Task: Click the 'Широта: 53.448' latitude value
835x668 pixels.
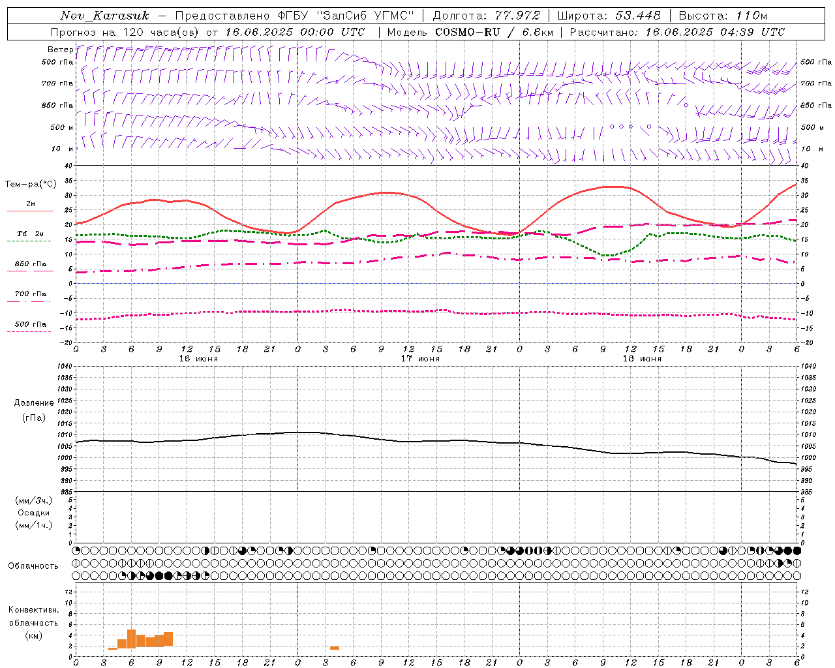Action: tap(609, 15)
